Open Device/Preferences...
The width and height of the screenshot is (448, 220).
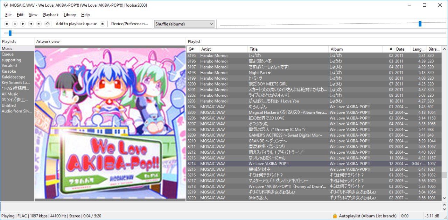pyautogui.click(x=130, y=24)
